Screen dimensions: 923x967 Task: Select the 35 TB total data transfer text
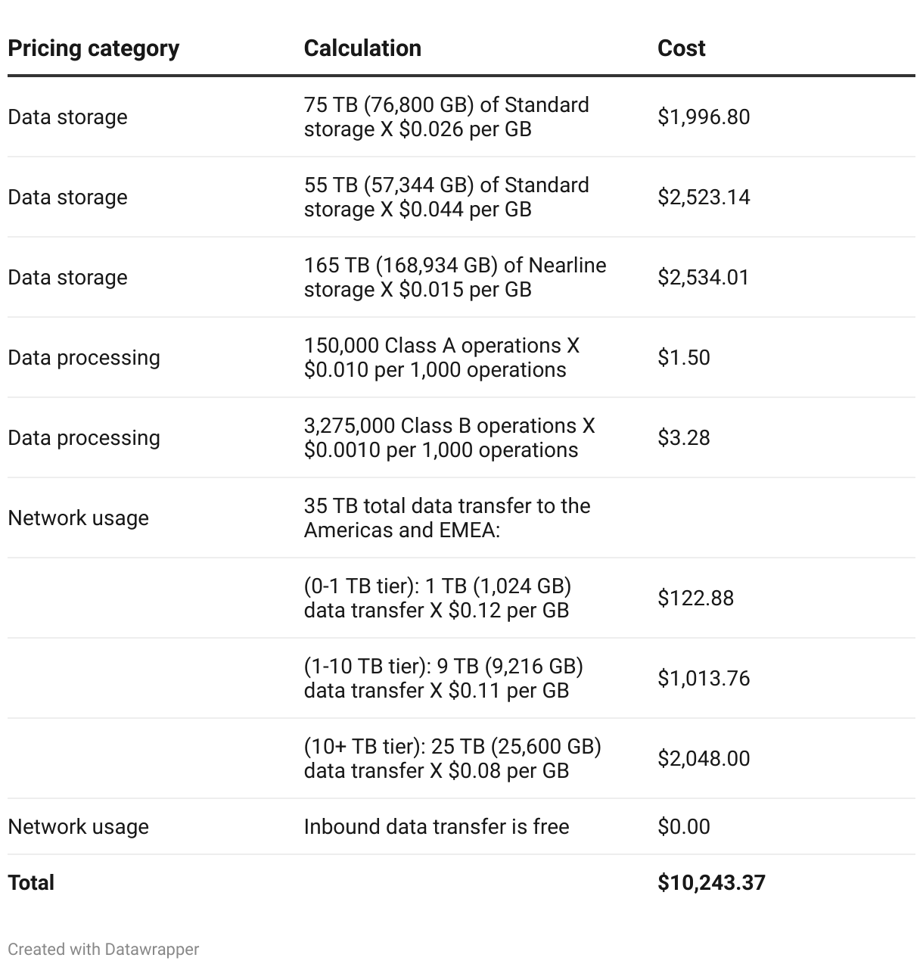[x=447, y=518]
